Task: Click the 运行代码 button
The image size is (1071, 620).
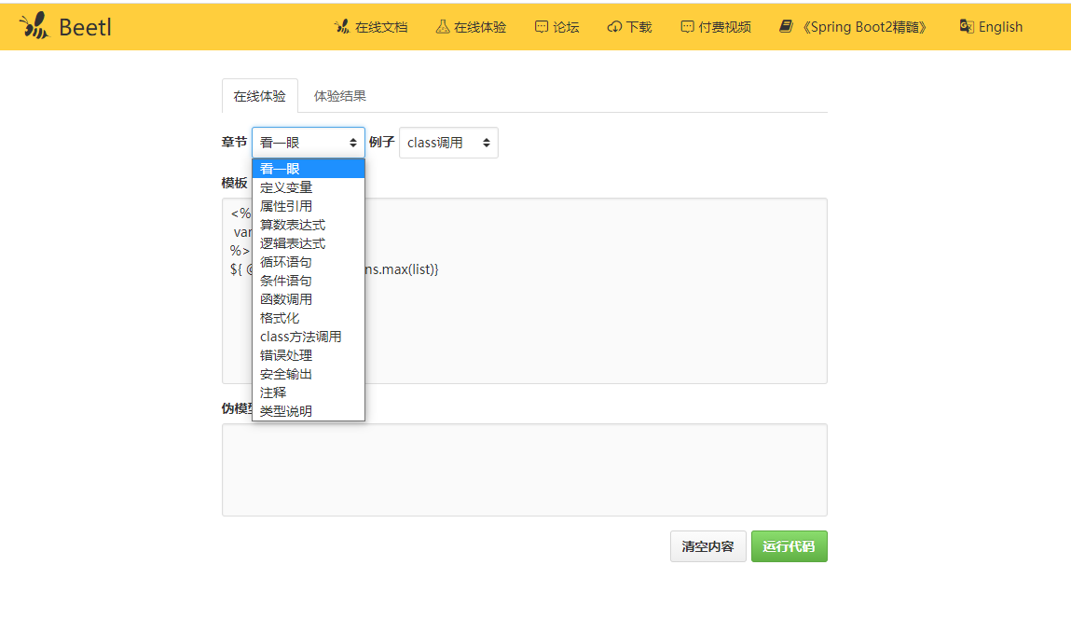Action: pos(789,545)
